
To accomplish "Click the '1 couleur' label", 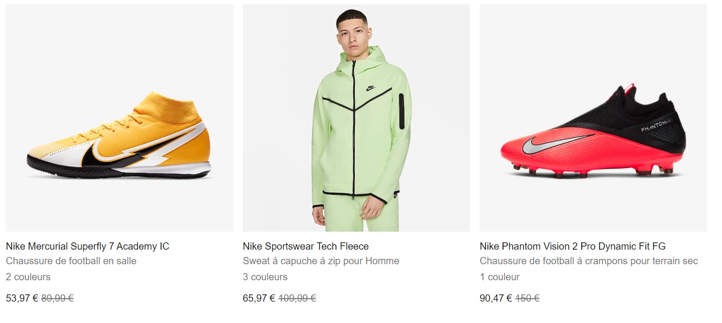I will [x=500, y=277].
